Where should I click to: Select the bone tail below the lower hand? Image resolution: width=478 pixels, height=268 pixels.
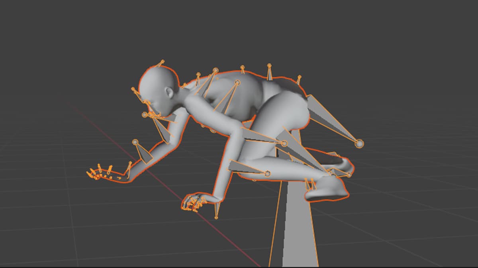pyautogui.click(x=216, y=217)
